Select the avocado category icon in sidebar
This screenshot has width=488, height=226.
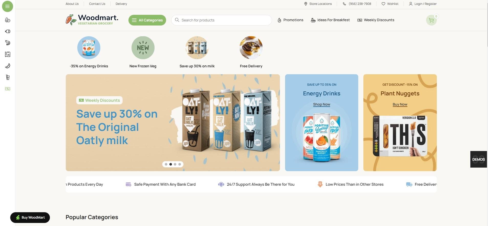pos(8,20)
